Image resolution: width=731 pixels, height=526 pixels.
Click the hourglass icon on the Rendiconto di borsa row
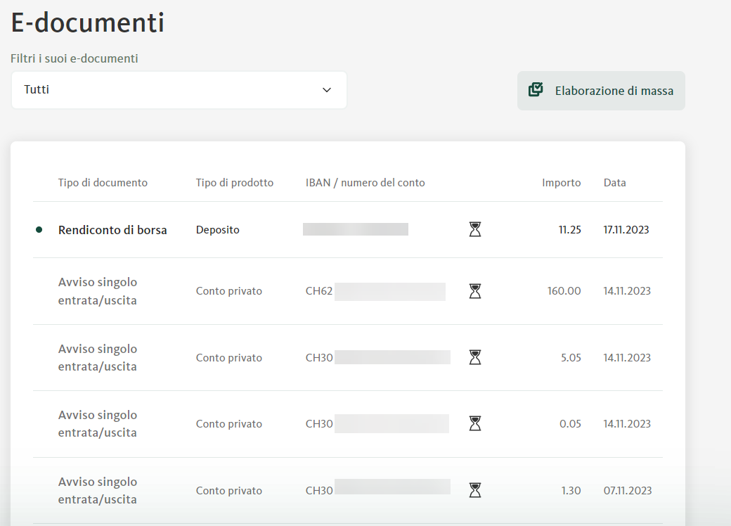474,229
